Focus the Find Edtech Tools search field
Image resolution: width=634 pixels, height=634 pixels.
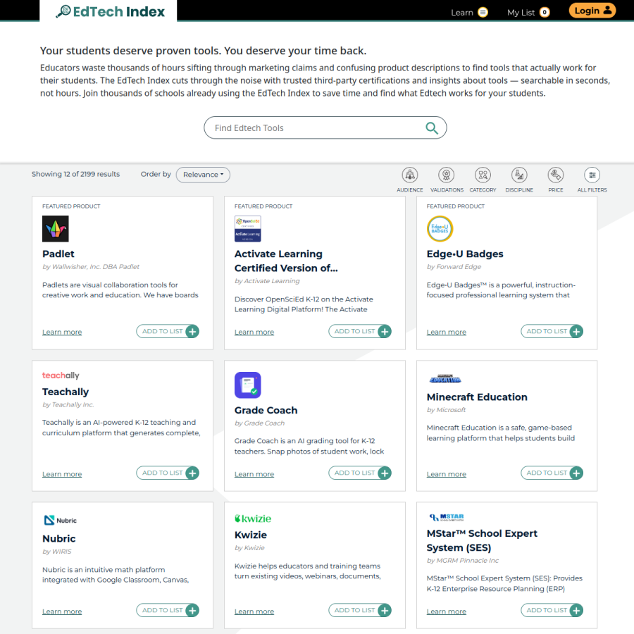click(x=325, y=128)
